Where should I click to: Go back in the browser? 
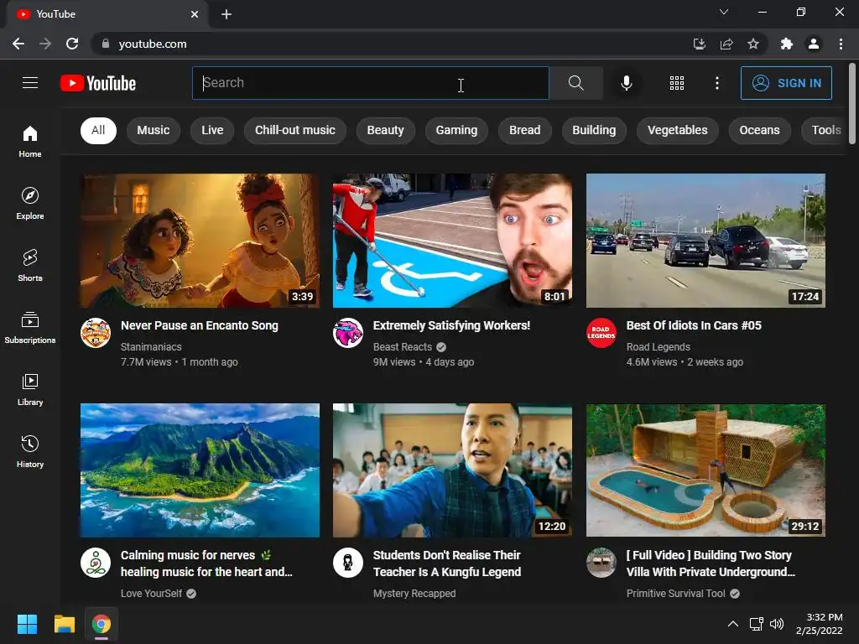[x=18, y=44]
